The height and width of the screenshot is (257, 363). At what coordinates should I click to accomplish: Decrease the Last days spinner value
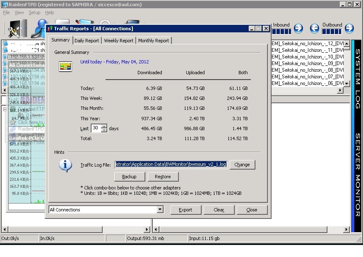(x=104, y=130)
